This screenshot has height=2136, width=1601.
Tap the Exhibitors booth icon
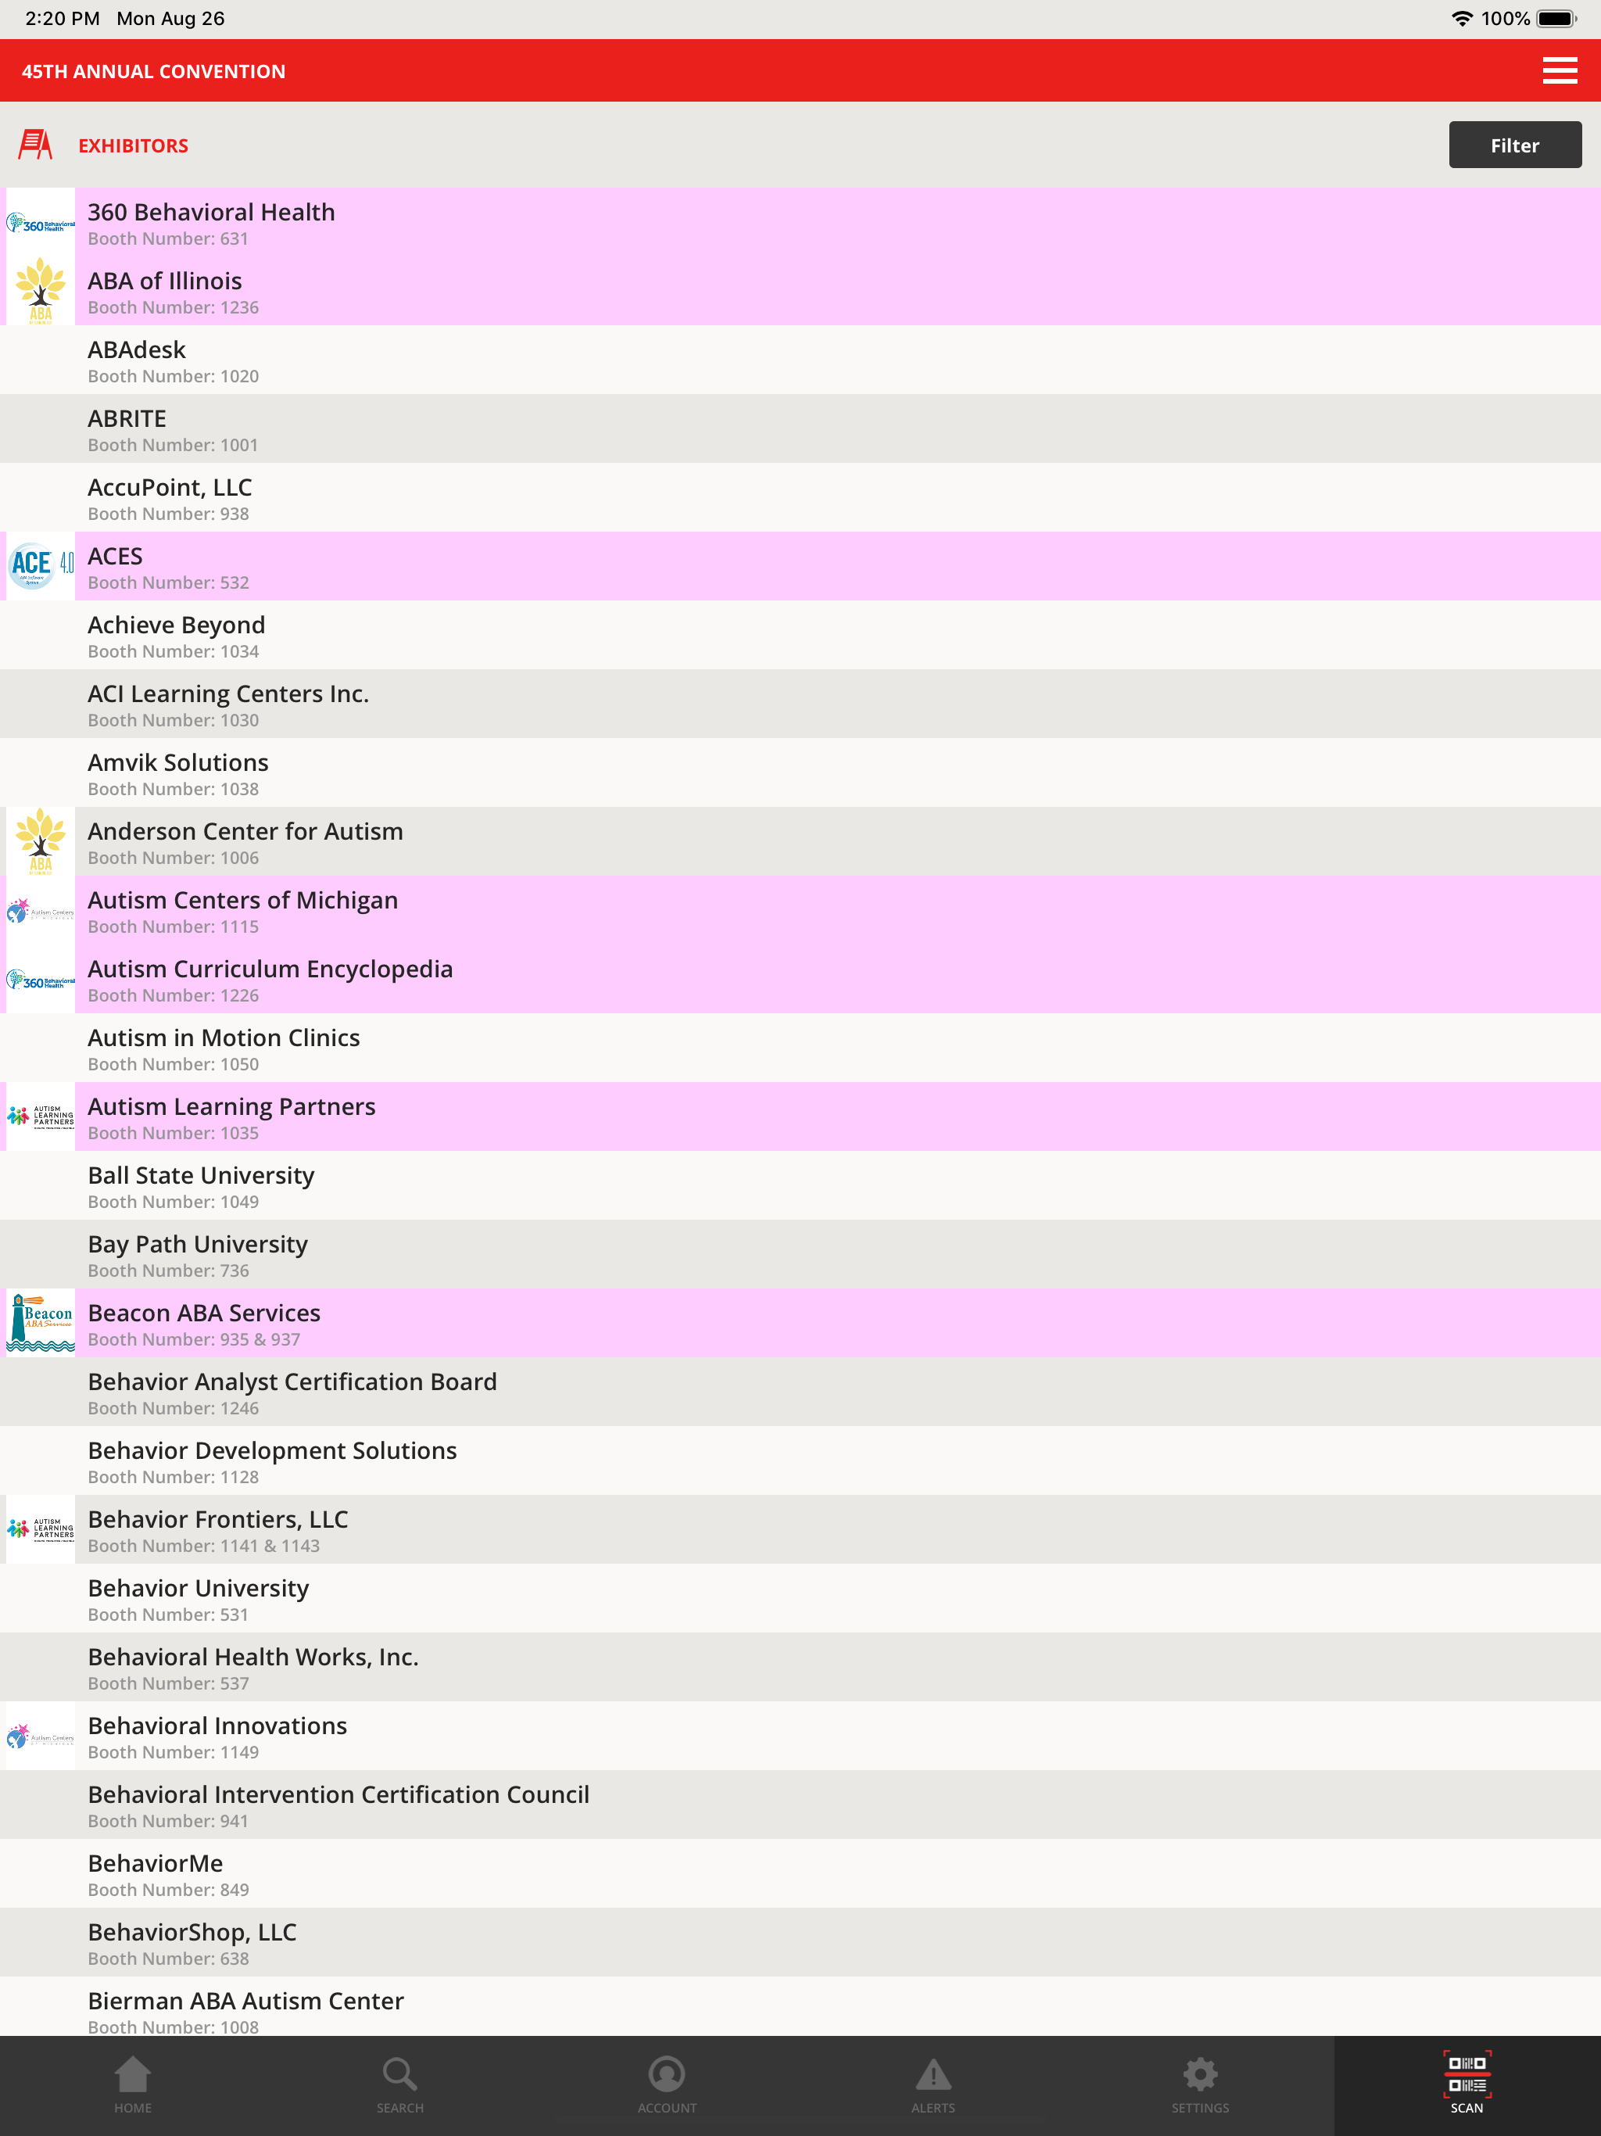[36, 145]
